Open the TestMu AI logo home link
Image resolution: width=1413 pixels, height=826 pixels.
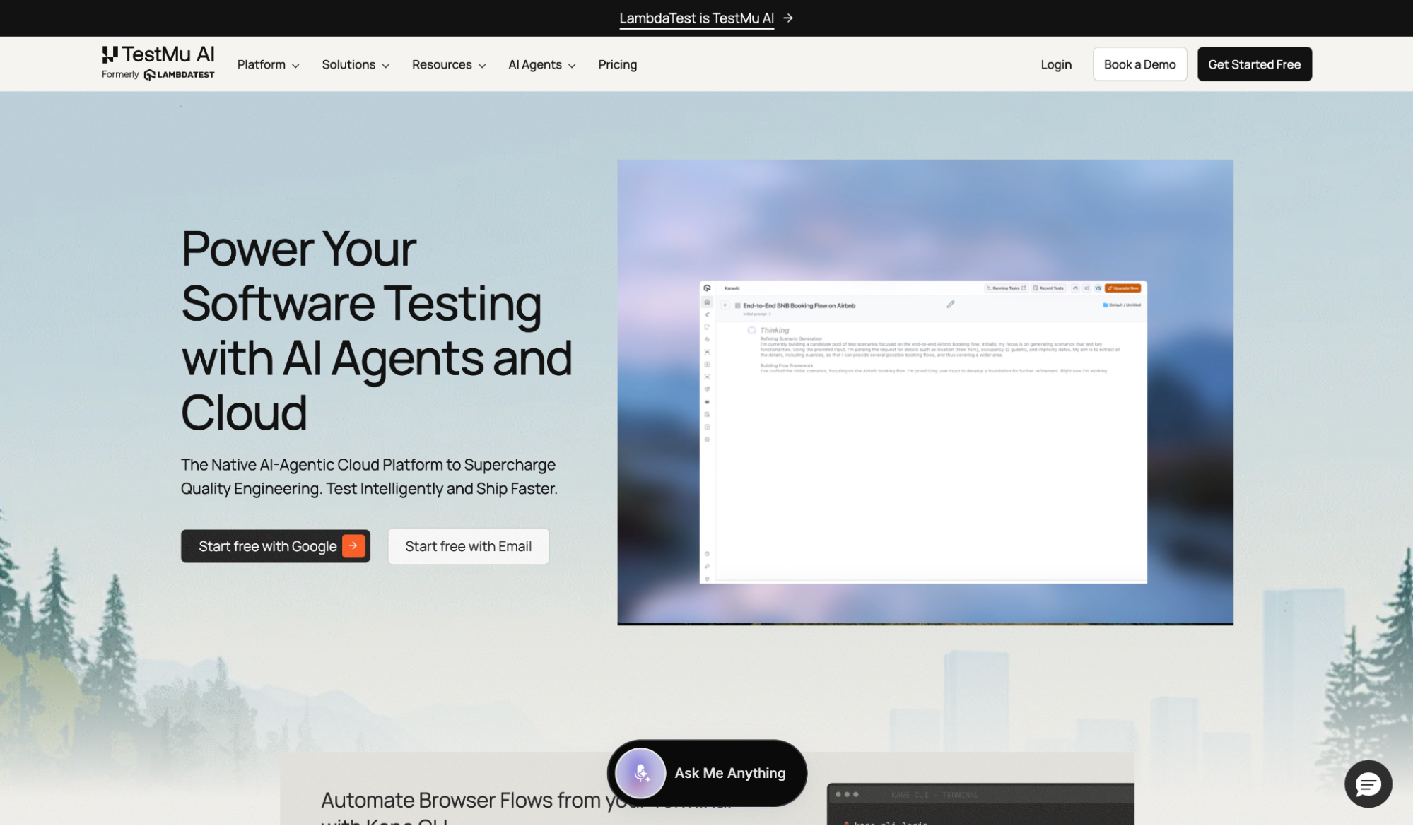[x=158, y=64]
